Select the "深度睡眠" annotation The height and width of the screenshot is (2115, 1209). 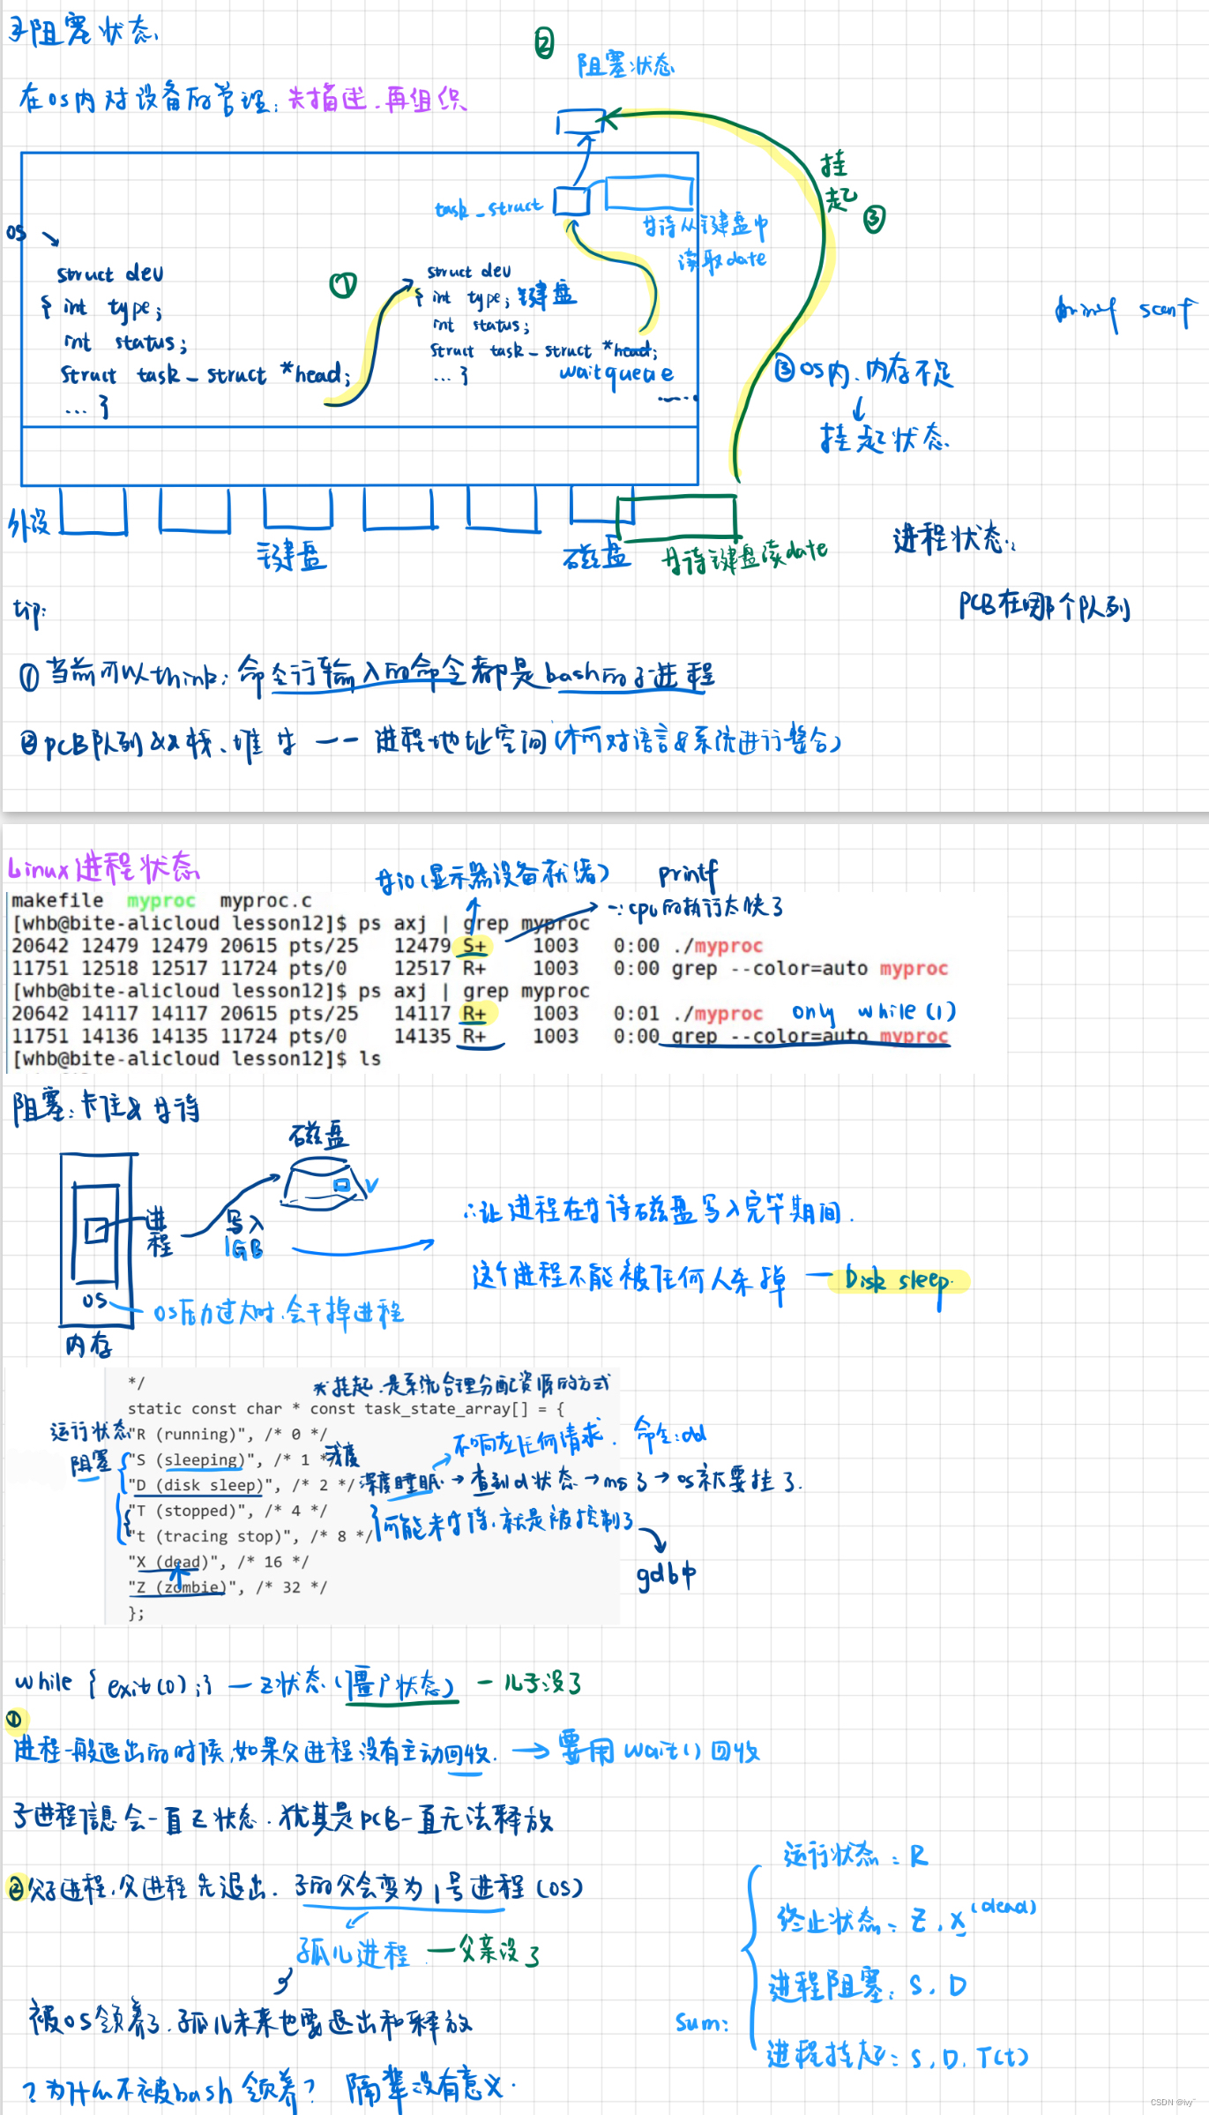pyautogui.click(x=400, y=1482)
